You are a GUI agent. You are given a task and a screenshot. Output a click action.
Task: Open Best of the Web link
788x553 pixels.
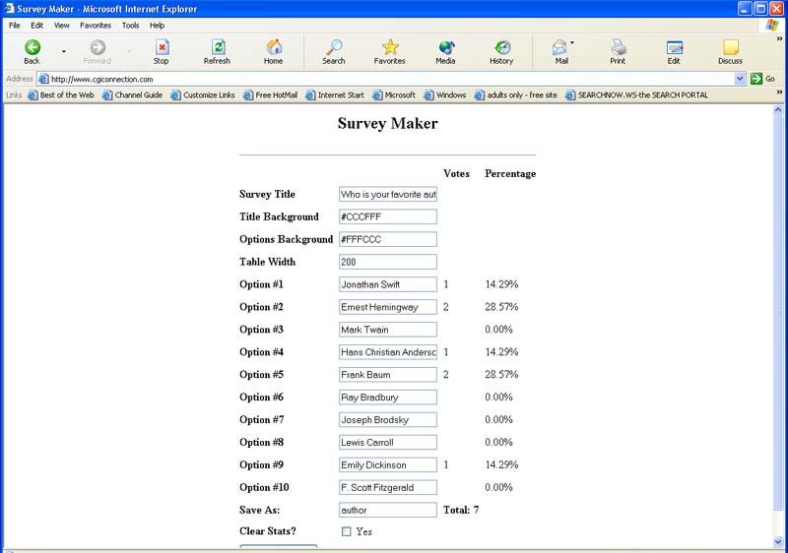click(61, 94)
